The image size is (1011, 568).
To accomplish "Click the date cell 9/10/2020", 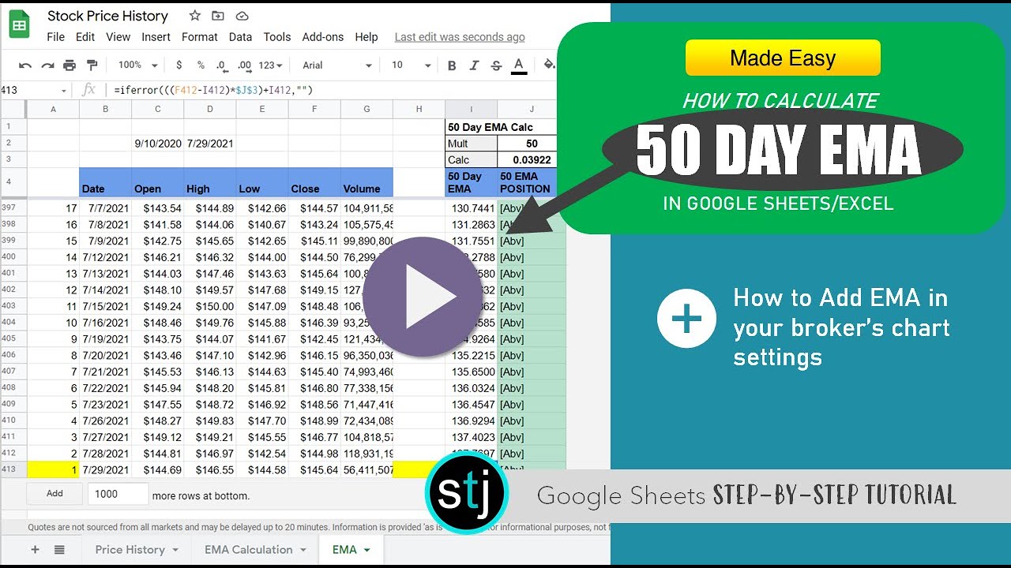I will tap(157, 144).
